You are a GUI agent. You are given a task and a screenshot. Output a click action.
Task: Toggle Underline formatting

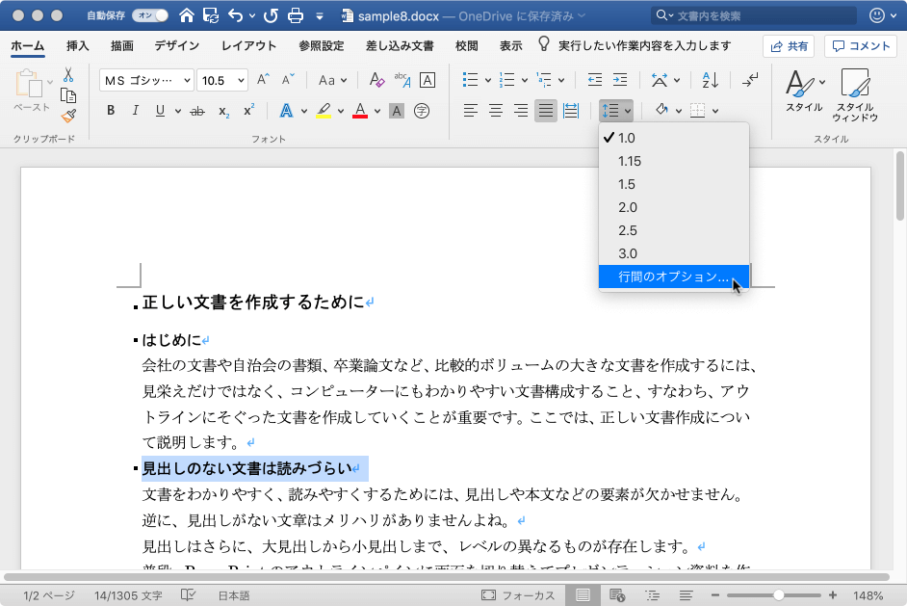pos(160,111)
